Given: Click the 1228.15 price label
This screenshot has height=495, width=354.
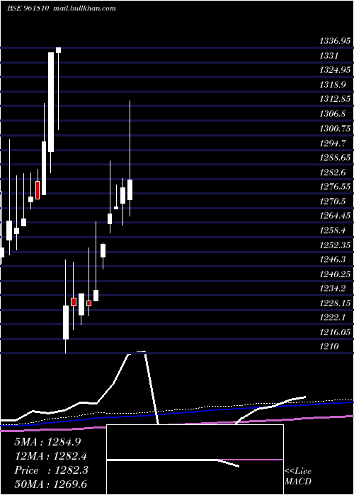Looking at the screenshot, I should (x=336, y=303).
